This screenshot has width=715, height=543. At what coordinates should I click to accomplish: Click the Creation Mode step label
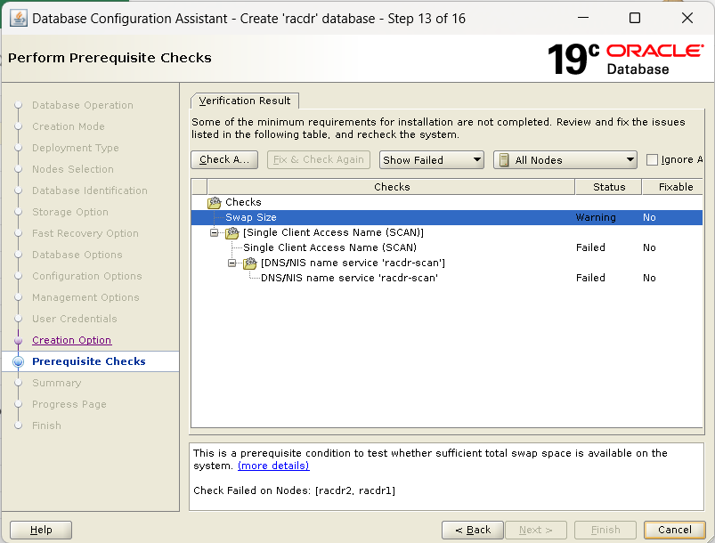(x=69, y=126)
